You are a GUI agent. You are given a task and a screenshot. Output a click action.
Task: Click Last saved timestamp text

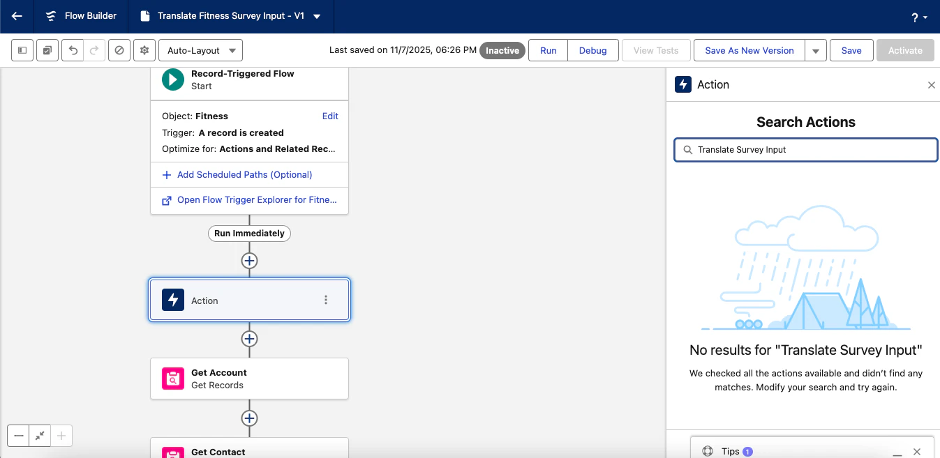click(x=403, y=50)
